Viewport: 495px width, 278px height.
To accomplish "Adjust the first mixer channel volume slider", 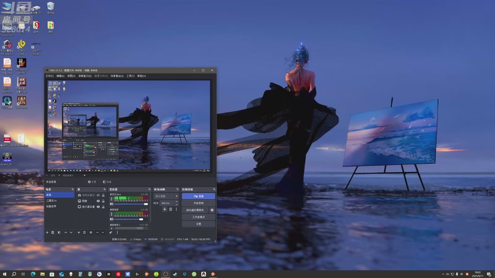I will [x=131, y=204].
